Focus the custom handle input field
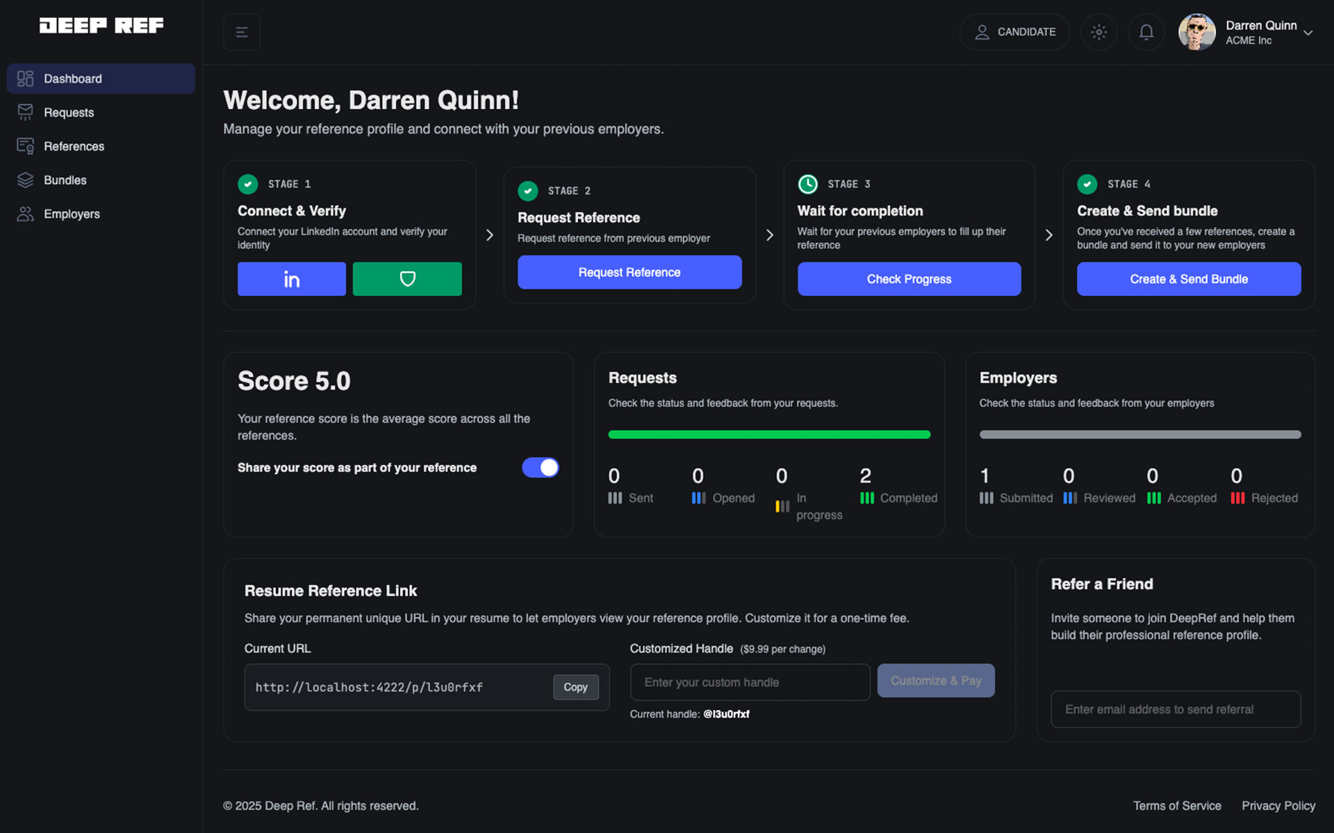This screenshot has width=1334, height=833. click(x=750, y=682)
